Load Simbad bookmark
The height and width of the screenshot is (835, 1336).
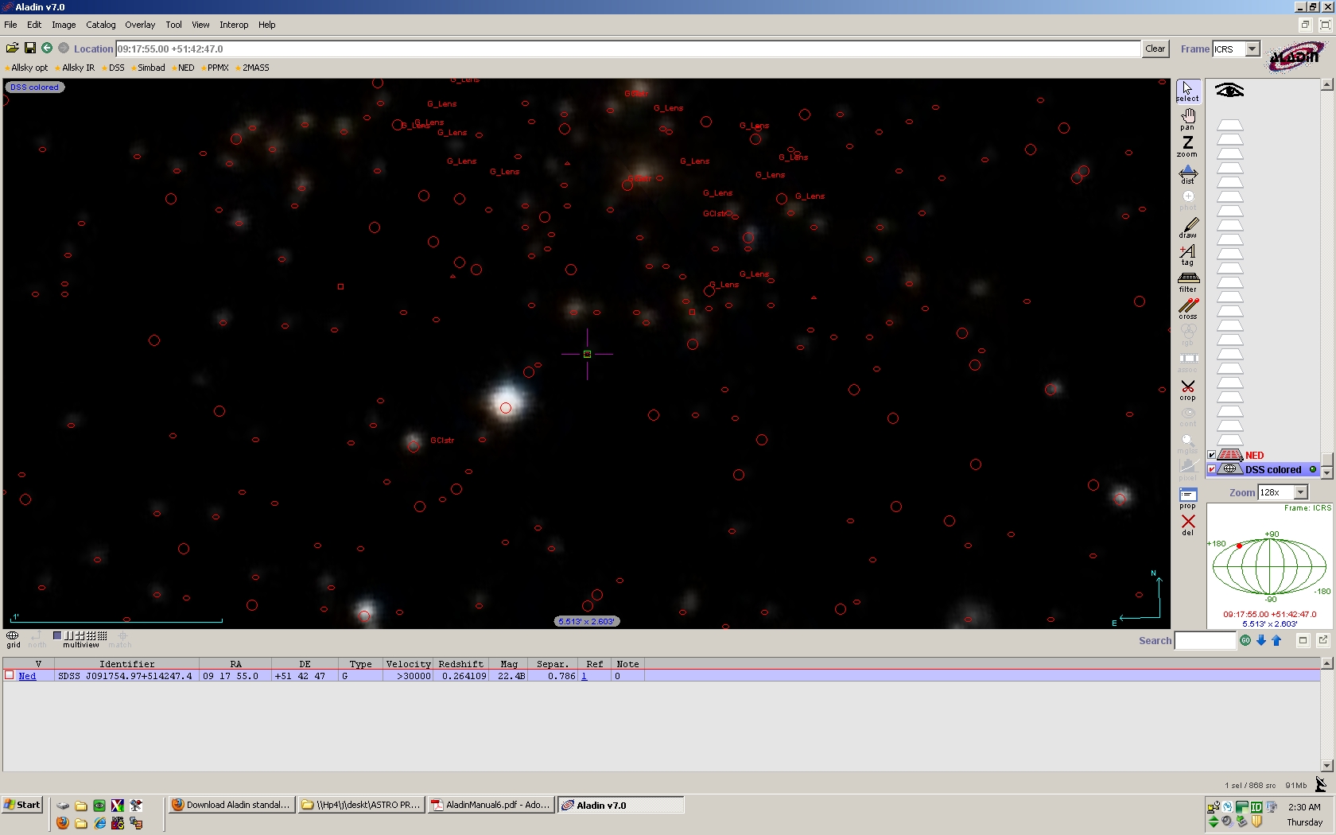tap(149, 68)
